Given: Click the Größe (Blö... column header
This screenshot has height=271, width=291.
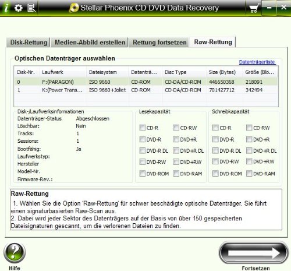Looking at the screenshot, I should [x=260, y=72].
